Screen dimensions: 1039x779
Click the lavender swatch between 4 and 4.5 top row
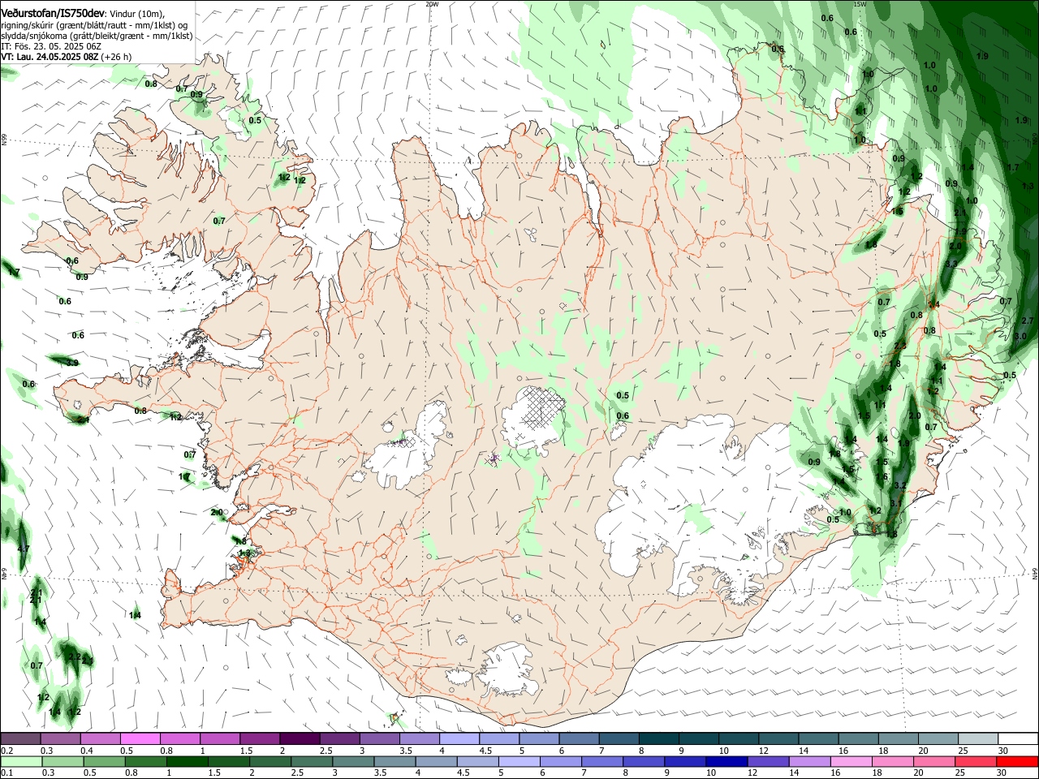pos(459,738)
